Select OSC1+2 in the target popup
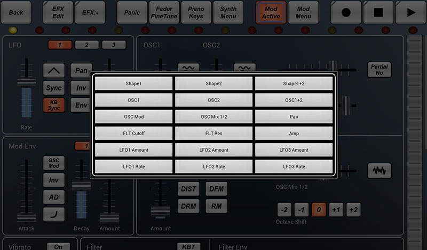The width and height of the screenshot is (427, 250). [294, 100]
